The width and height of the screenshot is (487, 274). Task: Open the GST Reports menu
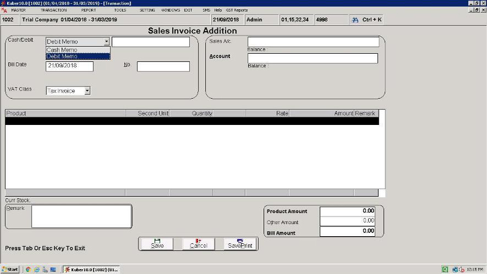236,10
